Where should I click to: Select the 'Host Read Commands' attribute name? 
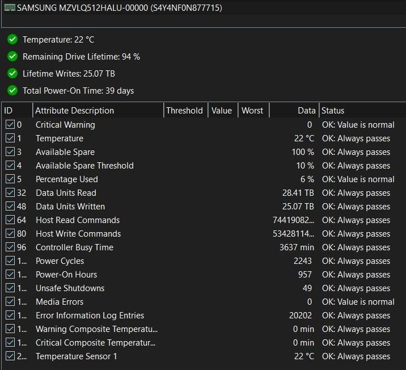point(78,220)
